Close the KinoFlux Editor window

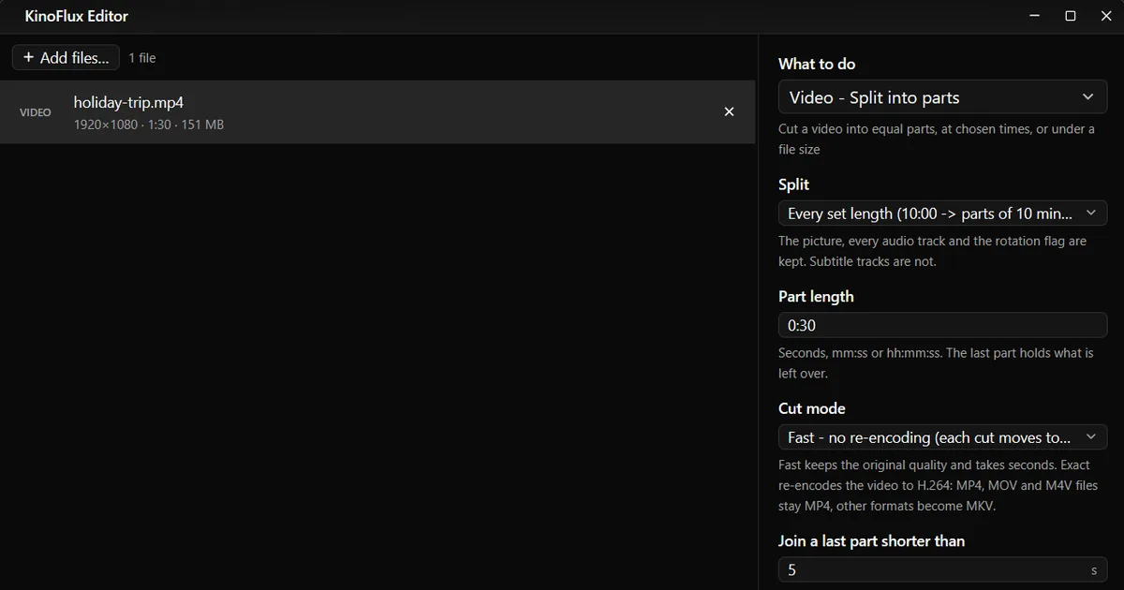(1106, 16)
